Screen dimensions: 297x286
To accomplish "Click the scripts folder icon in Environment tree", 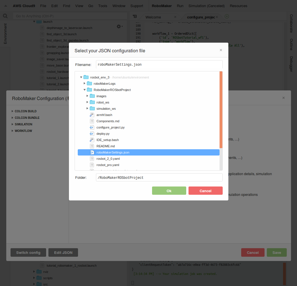I will [x=39, y=278].
